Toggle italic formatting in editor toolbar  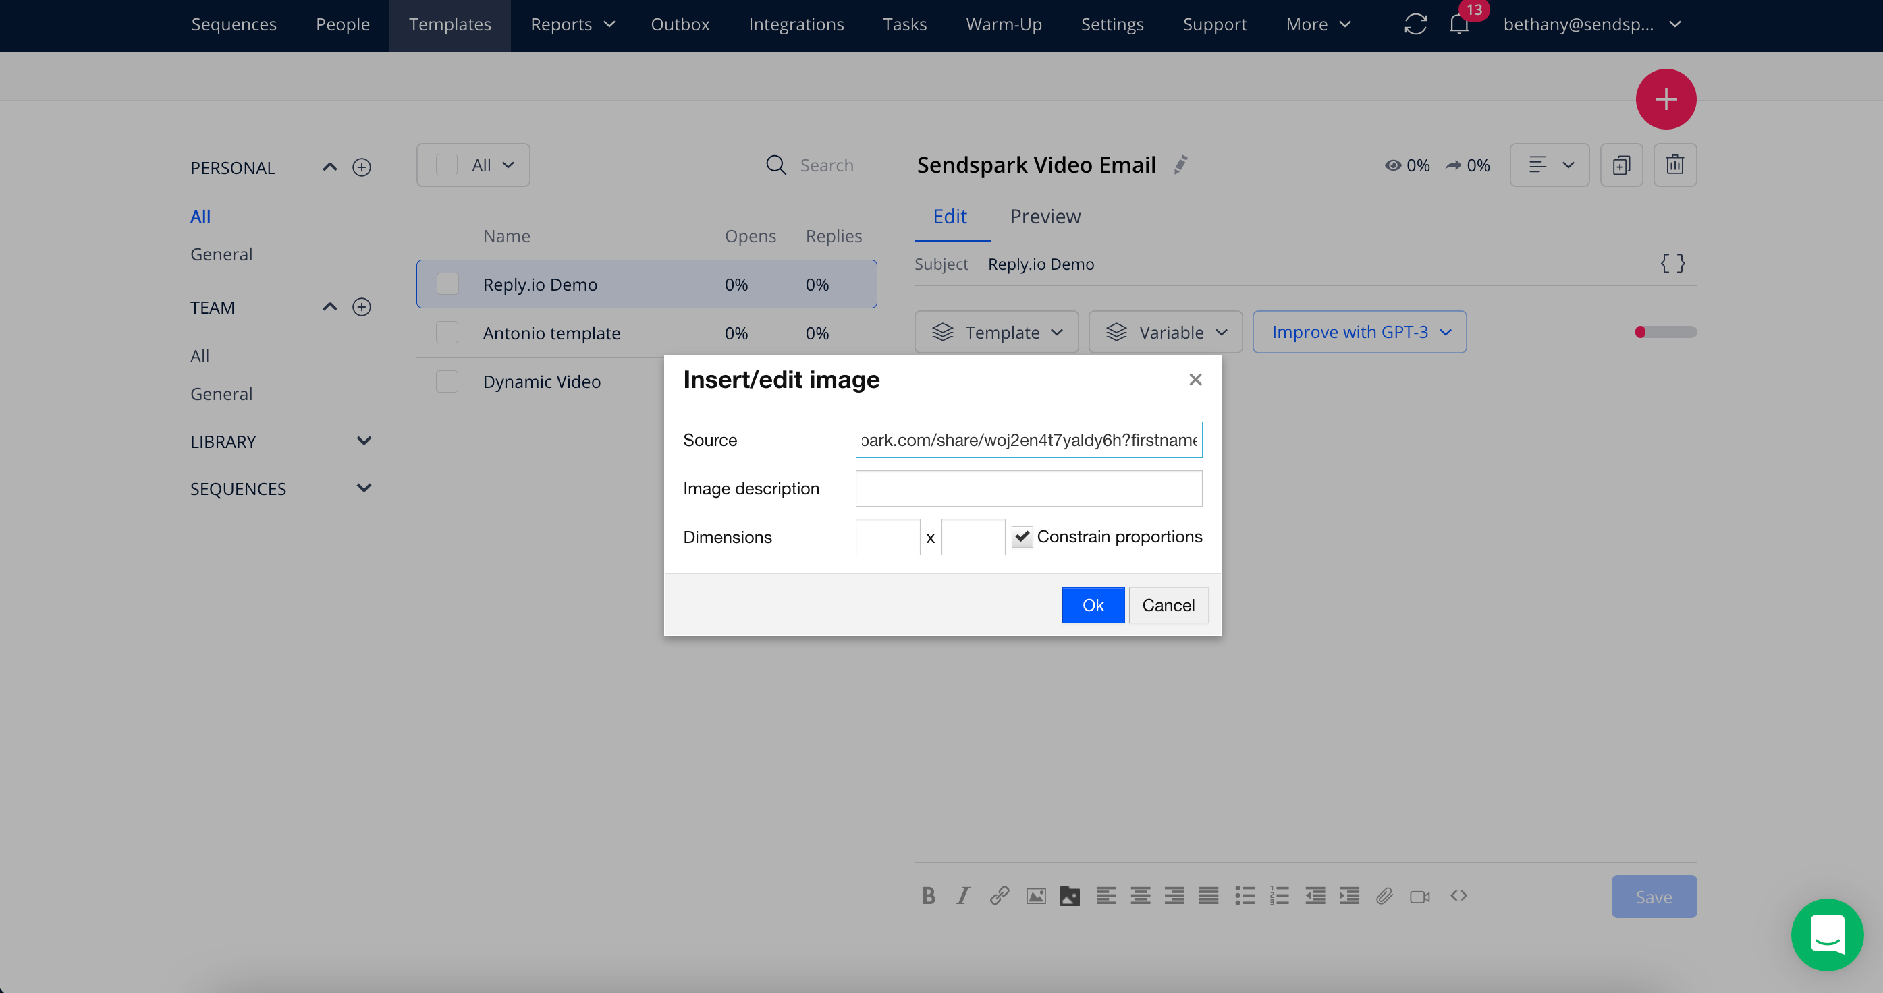(963, 896)
